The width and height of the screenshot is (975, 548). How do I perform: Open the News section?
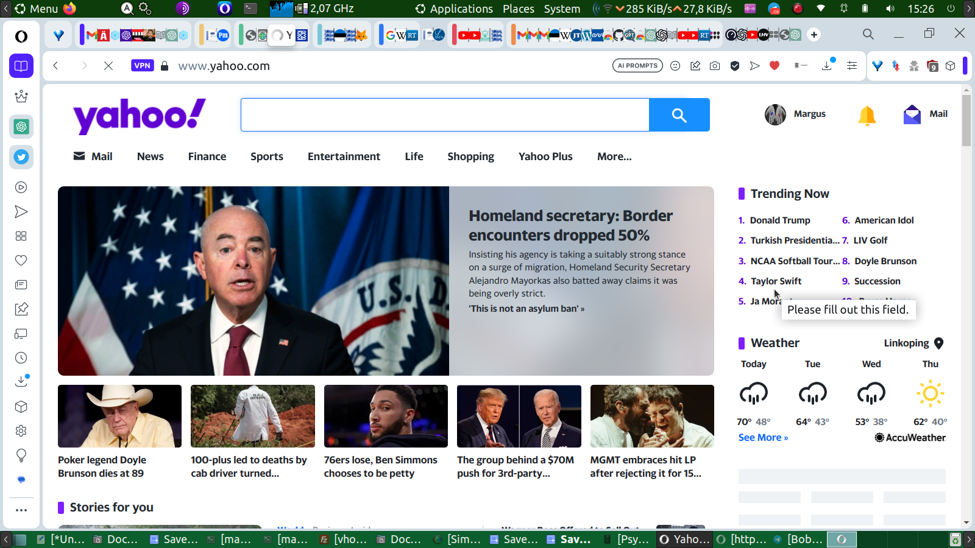(x=151, y=156)
